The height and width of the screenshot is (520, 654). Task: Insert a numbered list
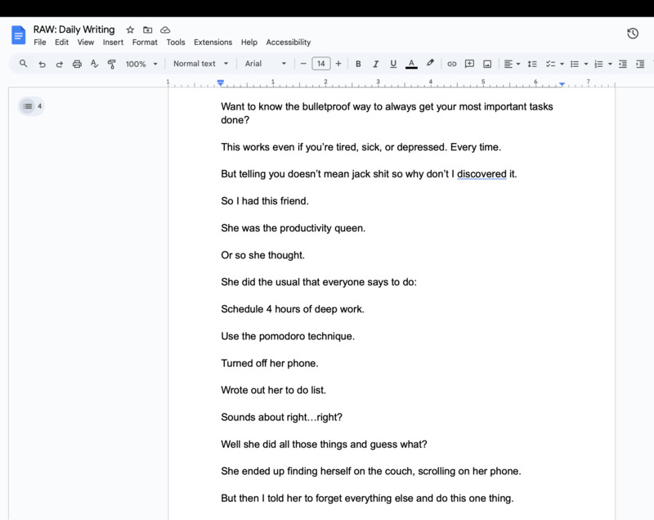click(598, 64)
